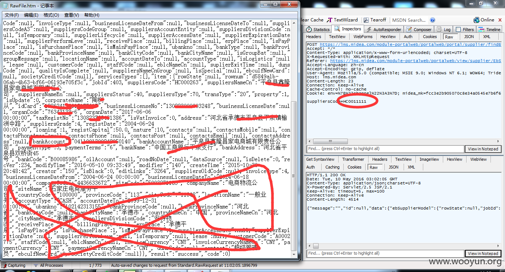The height and width of the screenshot is (272, 505).
Task: Click the request Find text box
Action: coord(385,149)
